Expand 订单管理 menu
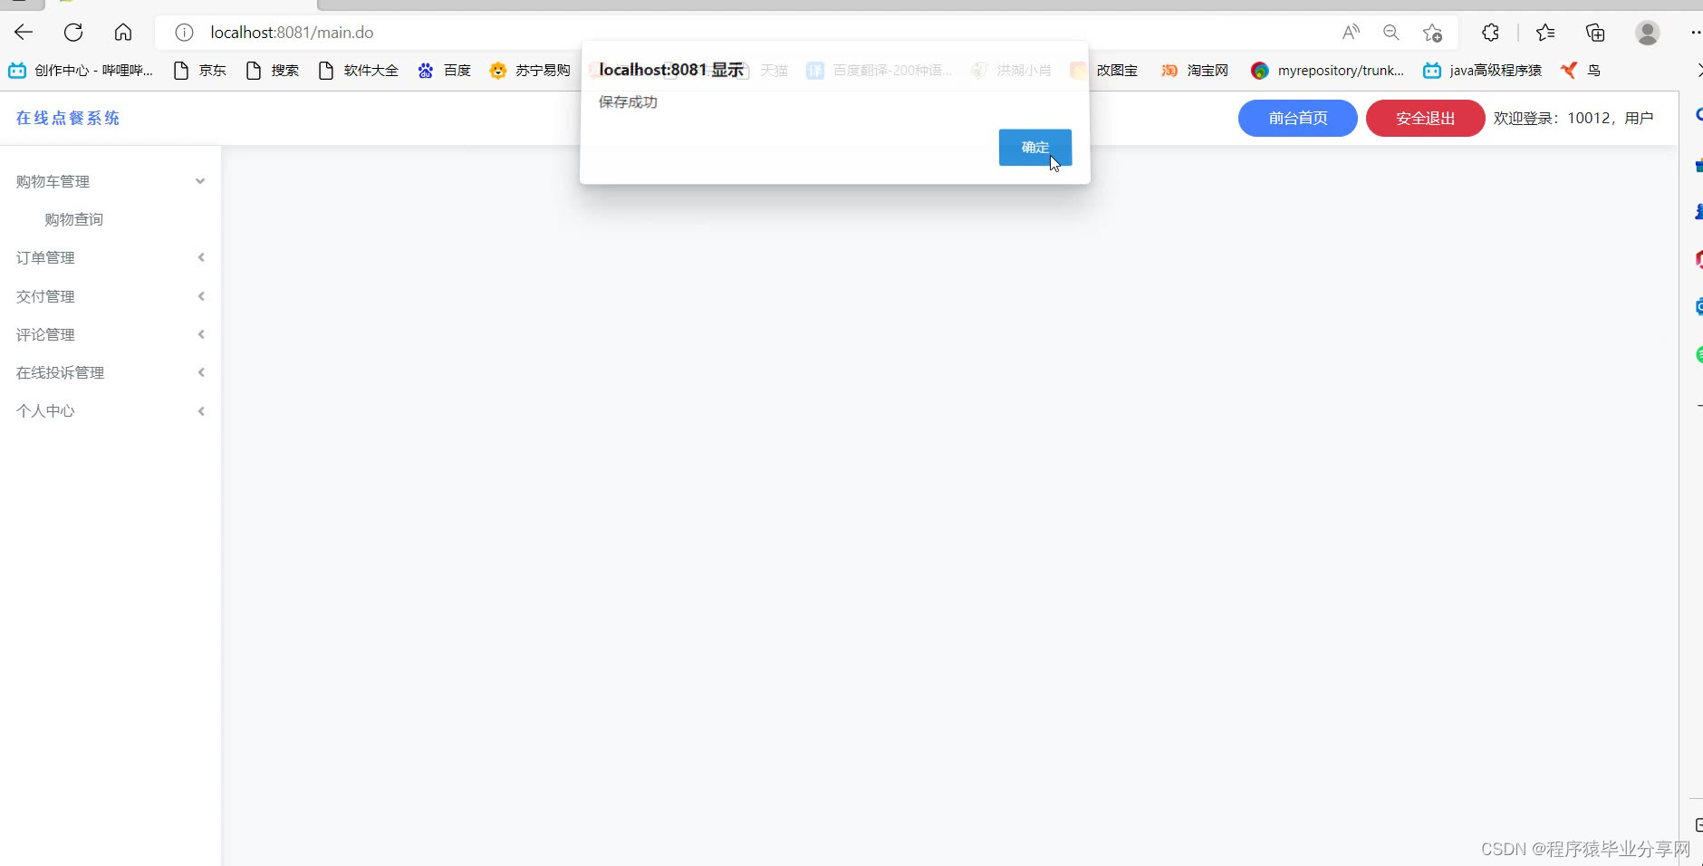Viewport: 1703px width, 866px height. click(111, 257)
